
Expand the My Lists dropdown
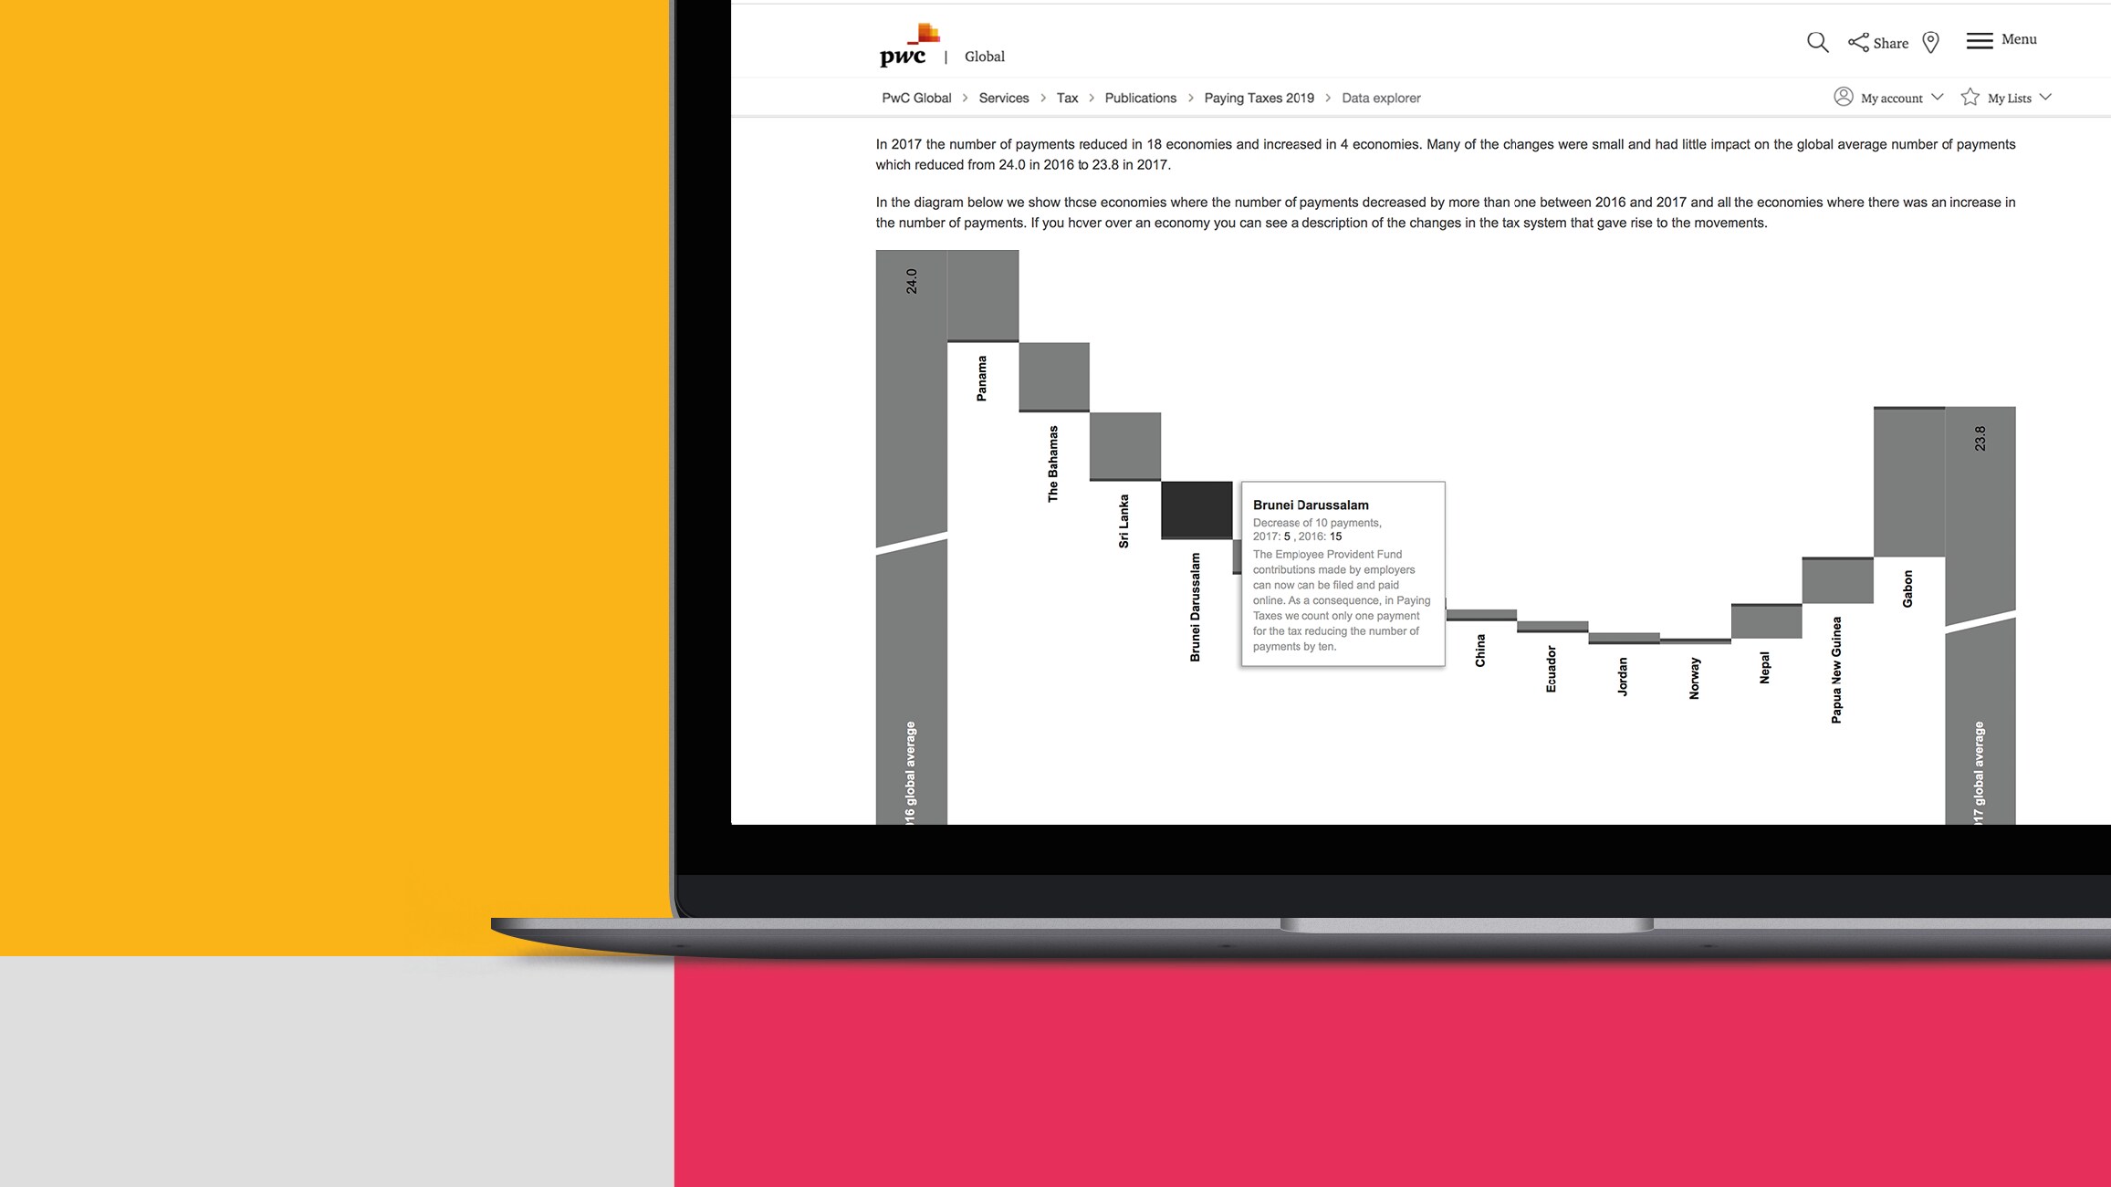point(2044,97)
